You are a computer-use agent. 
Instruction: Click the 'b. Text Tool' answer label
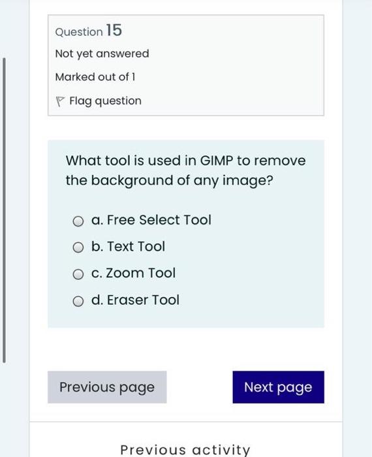128,246
